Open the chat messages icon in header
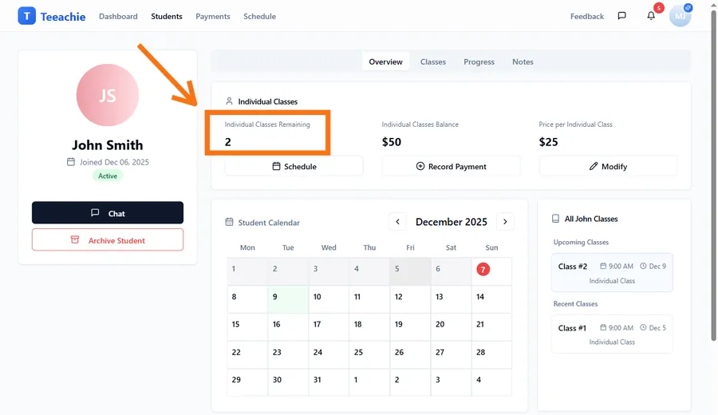Image resolution: width=718 pixels, height=415 pixels. tap(621, 16)
